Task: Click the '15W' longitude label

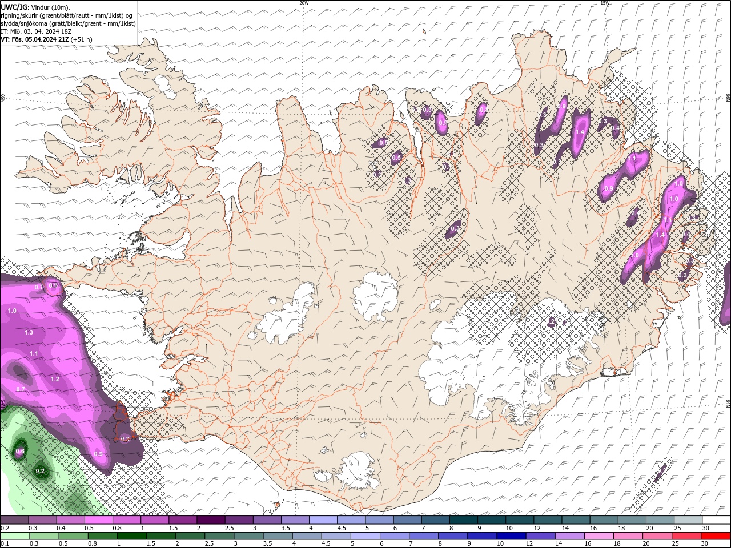Action: [x=605, y=3]
